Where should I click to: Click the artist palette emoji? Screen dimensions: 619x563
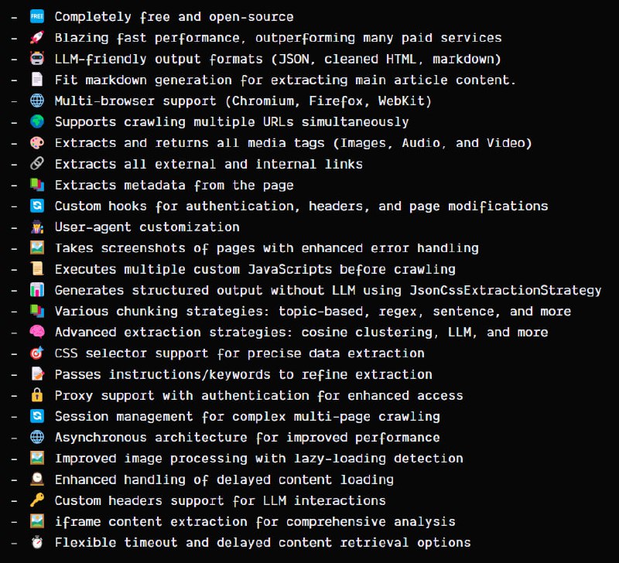36,143
